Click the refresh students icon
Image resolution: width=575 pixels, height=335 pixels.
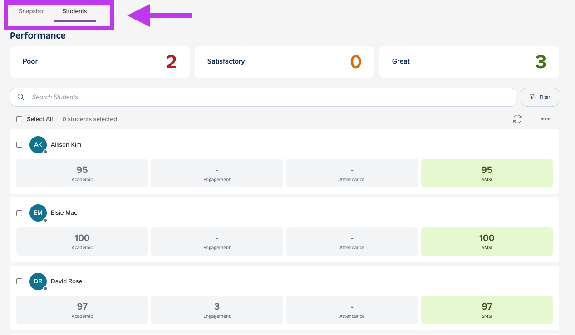point(517,119)
